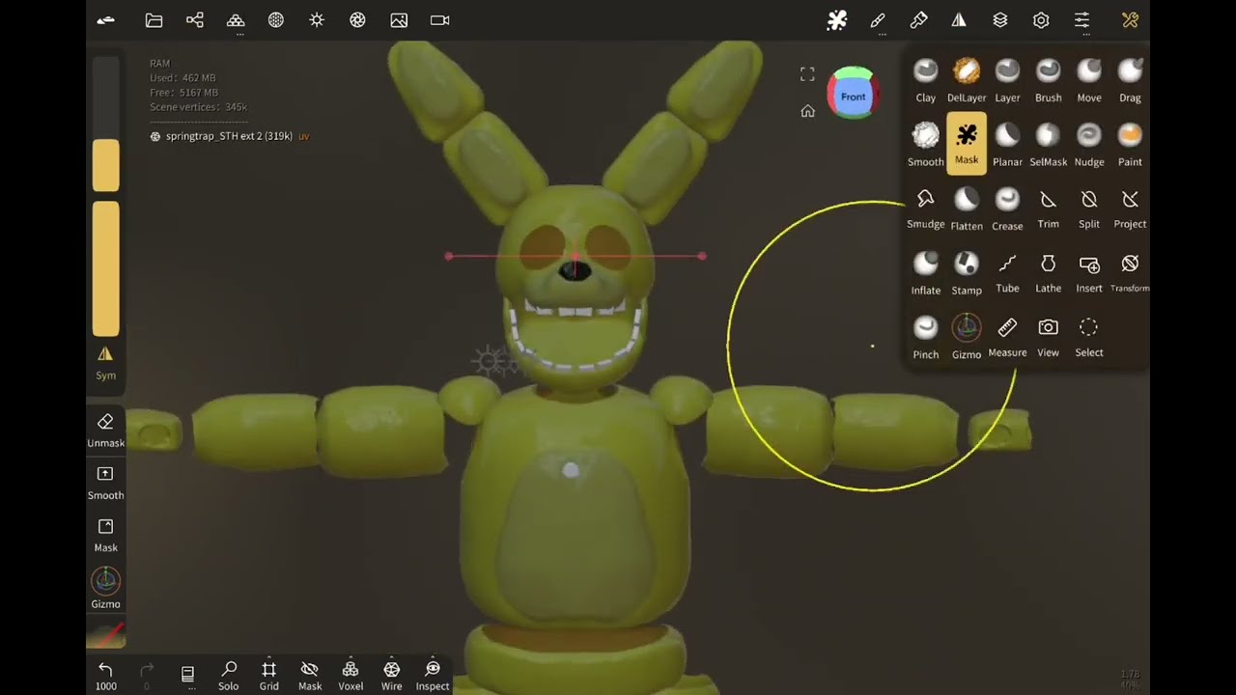Viewport: 1236px width, 695px height.
Task: Select the Transform tool
Action: pyautogui.click(x=1130, y=273)
